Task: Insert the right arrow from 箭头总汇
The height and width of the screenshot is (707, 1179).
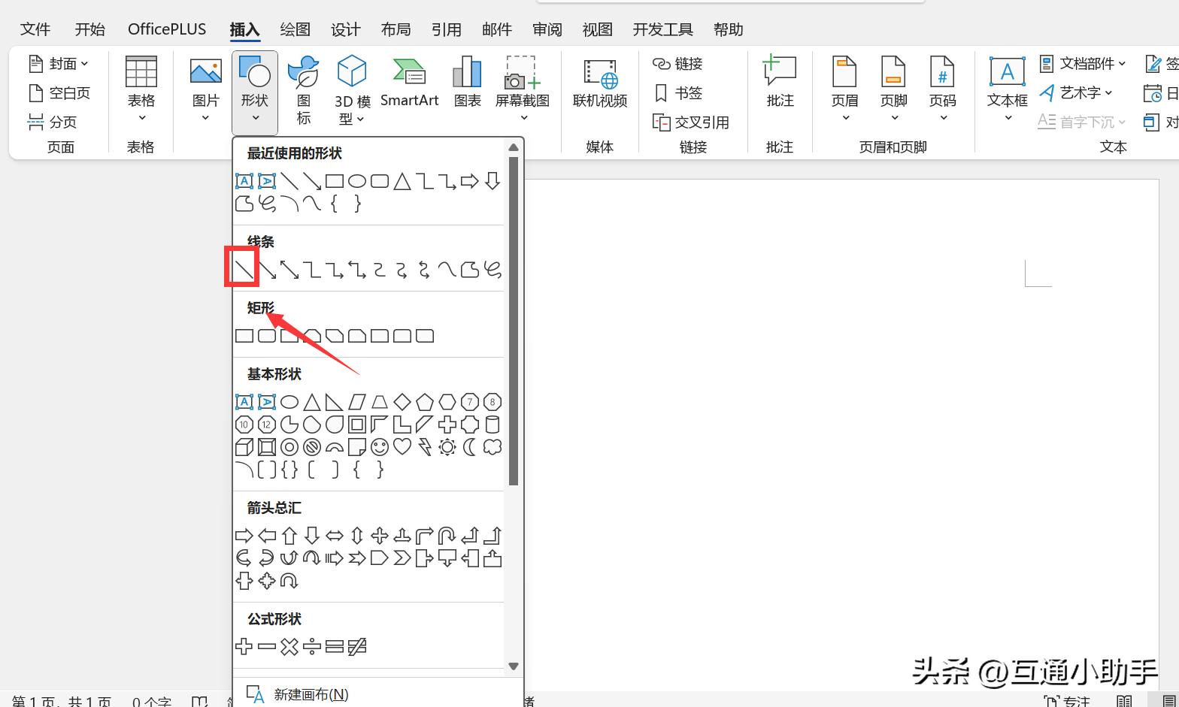Action: coord(244,536)
